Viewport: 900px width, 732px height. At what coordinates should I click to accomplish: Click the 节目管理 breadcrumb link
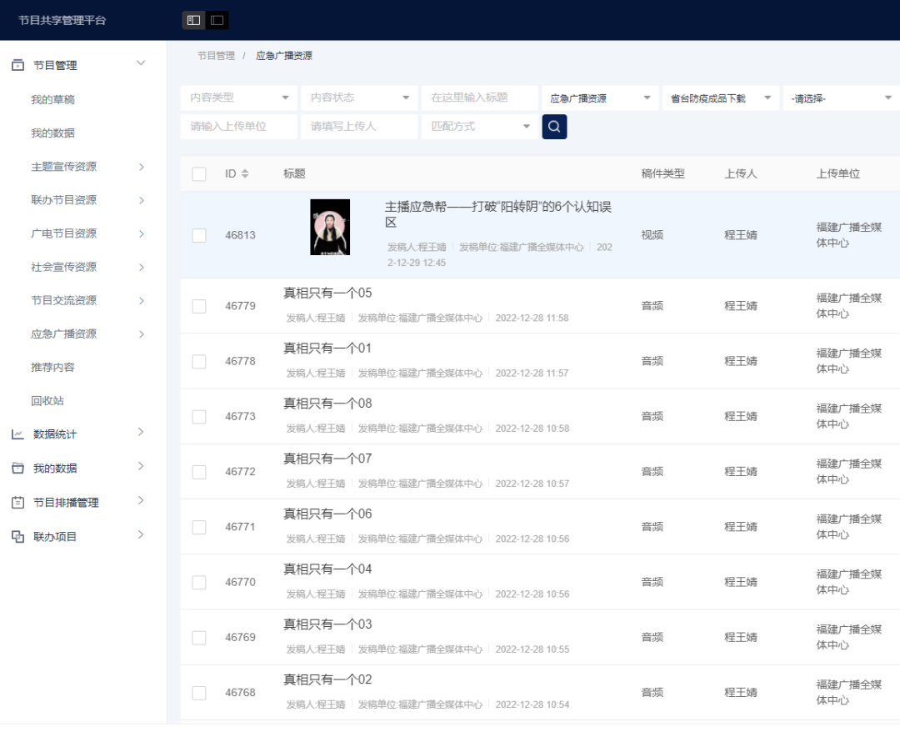point(216,56)
